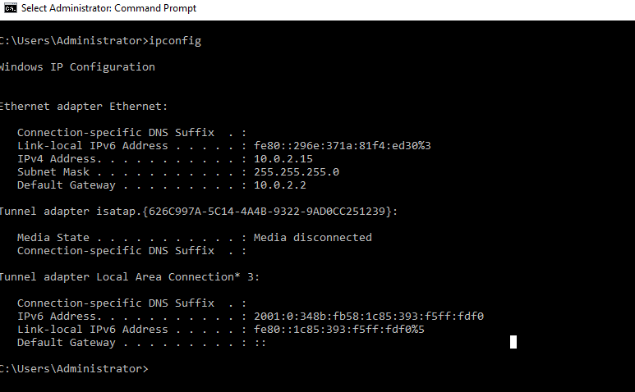The width and height of the screenshot is (635, 392).
Task: Click the window title bar text
Action: point(108,8)
